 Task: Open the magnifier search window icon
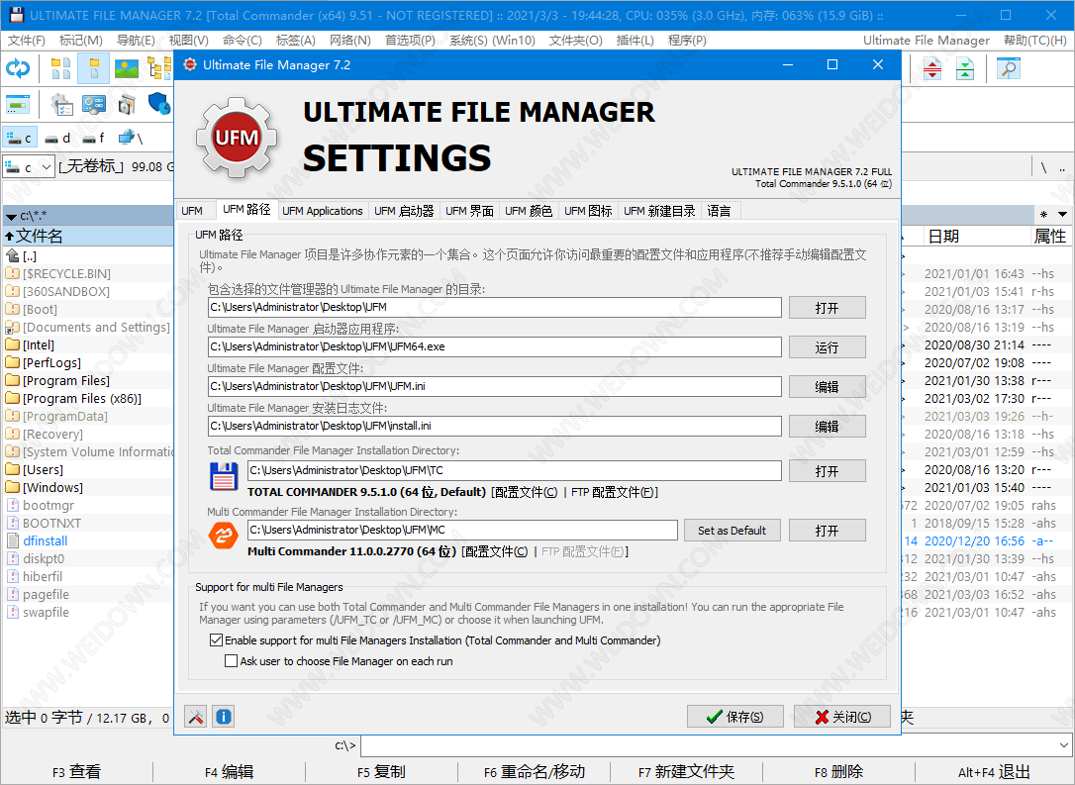tap(1009, 68)
